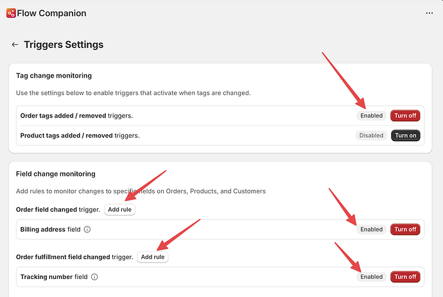Go back using the left arrow
Image resolution: width=443 pixels, height=297 pixels.
15,45
